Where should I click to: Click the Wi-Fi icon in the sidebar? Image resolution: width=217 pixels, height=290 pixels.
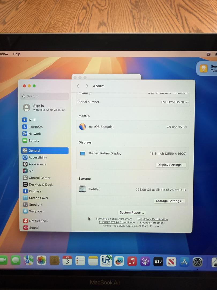pyautogui.click(x=25, y=120)
